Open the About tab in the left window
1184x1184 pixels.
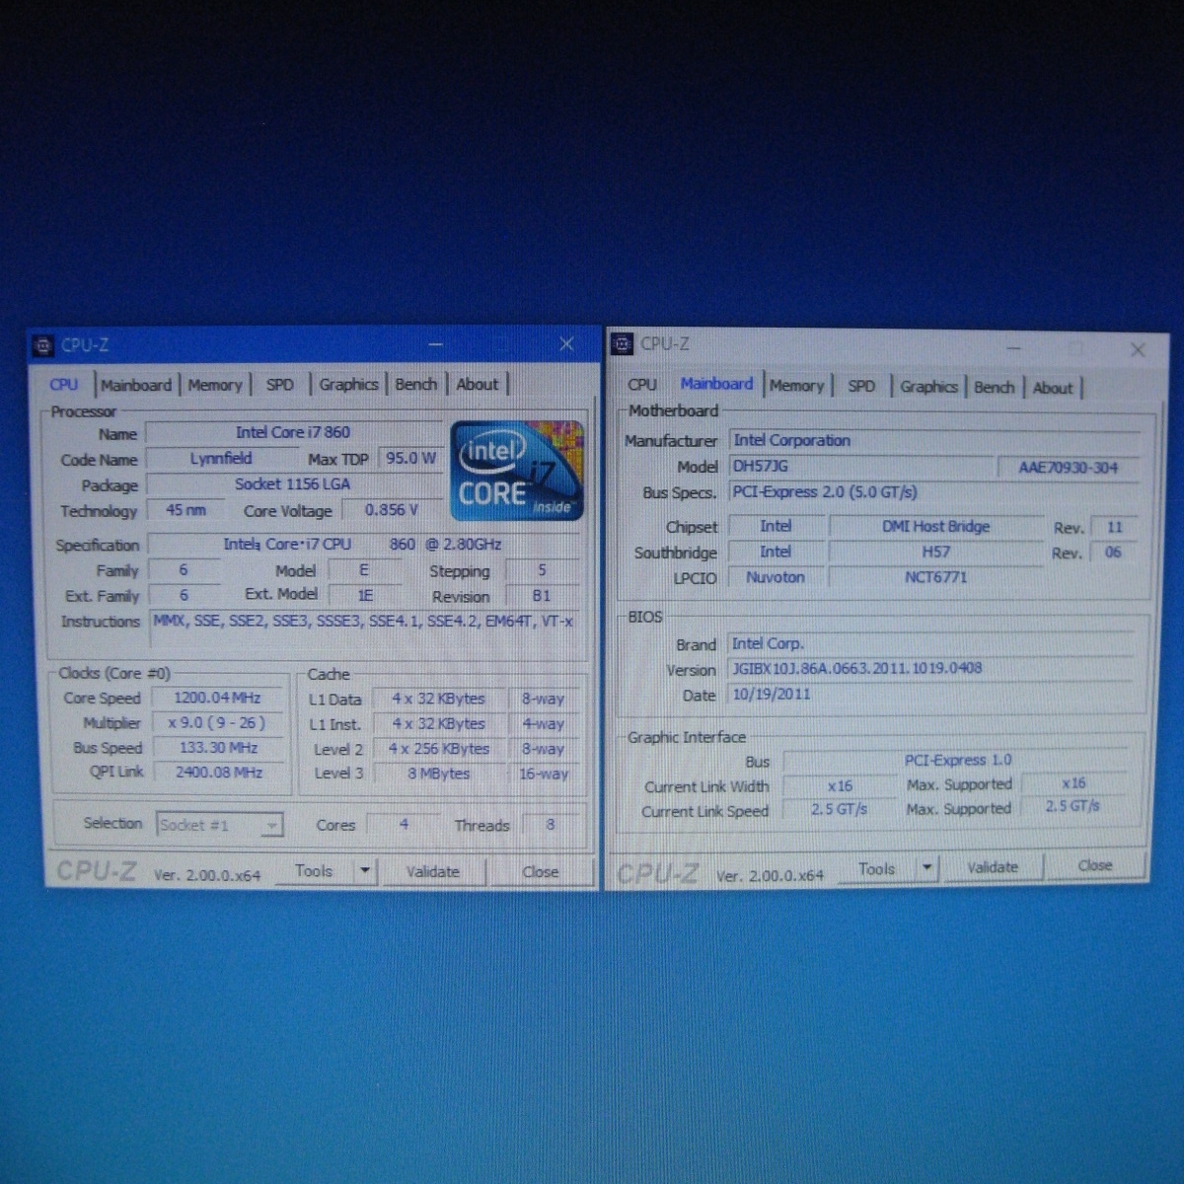[477, 385]
